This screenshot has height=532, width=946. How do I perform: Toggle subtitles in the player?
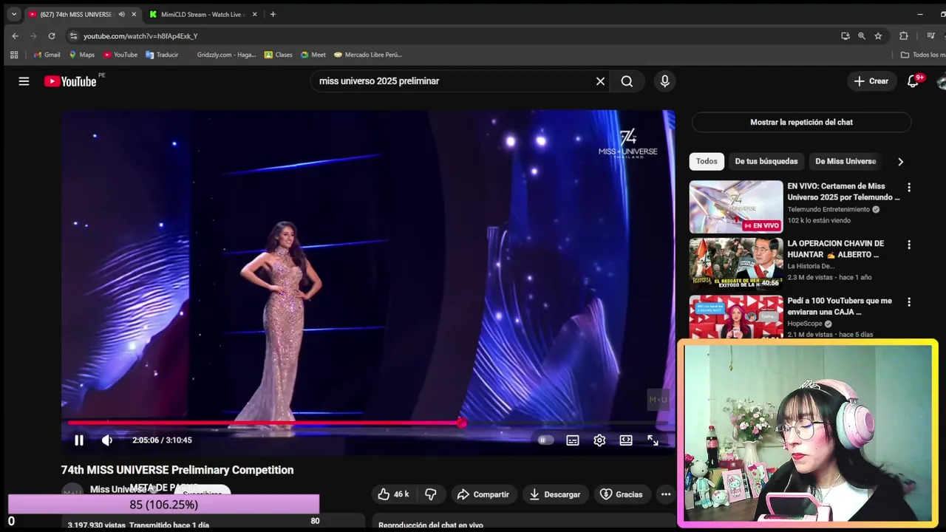pos(572,440)
